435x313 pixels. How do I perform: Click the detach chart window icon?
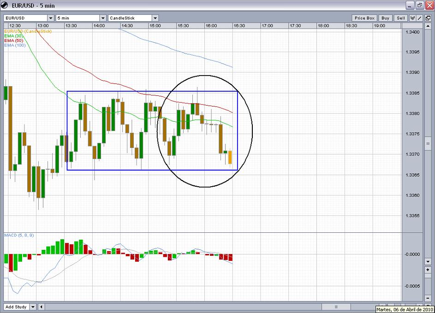[x=428, y=18]
